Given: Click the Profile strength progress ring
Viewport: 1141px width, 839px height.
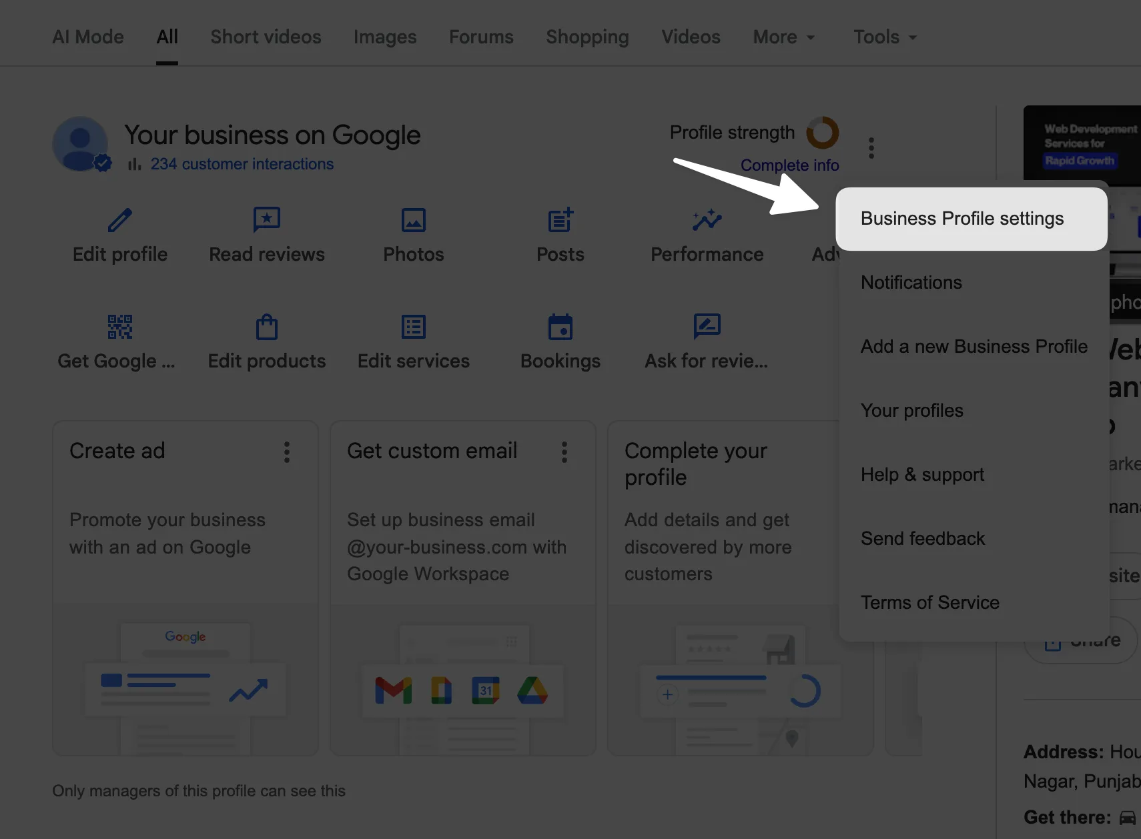Looking at the screenshot, I should coord(822,133).
